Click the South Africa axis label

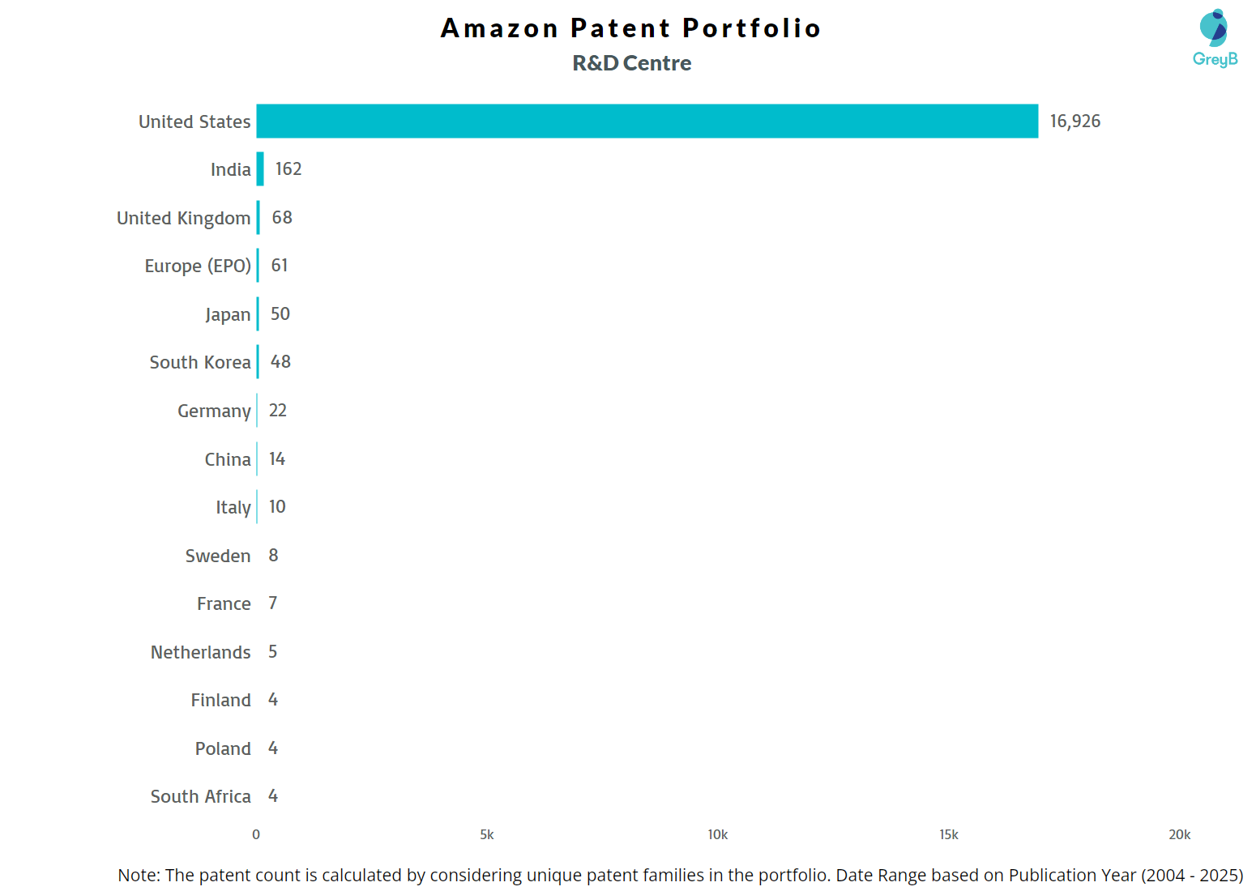[200, 797]
